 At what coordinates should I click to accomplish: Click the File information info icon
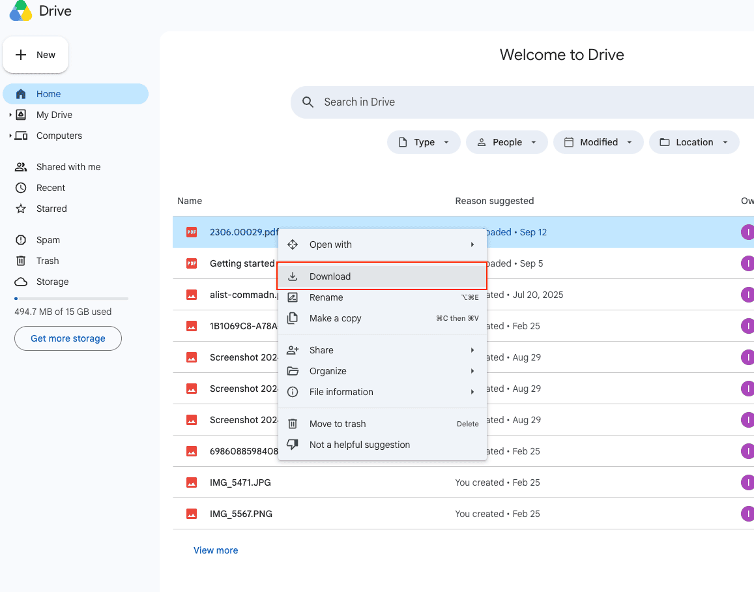293,392
